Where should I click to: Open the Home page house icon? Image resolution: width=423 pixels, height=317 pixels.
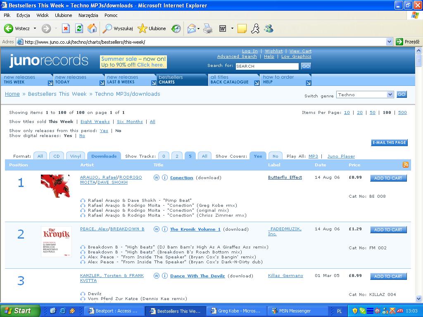click(x=92, y=28)
